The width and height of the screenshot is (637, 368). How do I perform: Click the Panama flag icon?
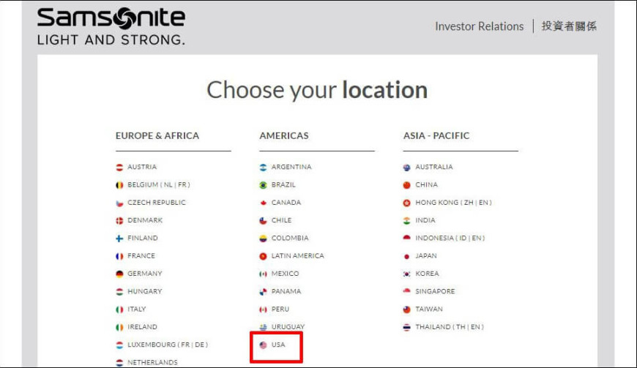(264, 292)
